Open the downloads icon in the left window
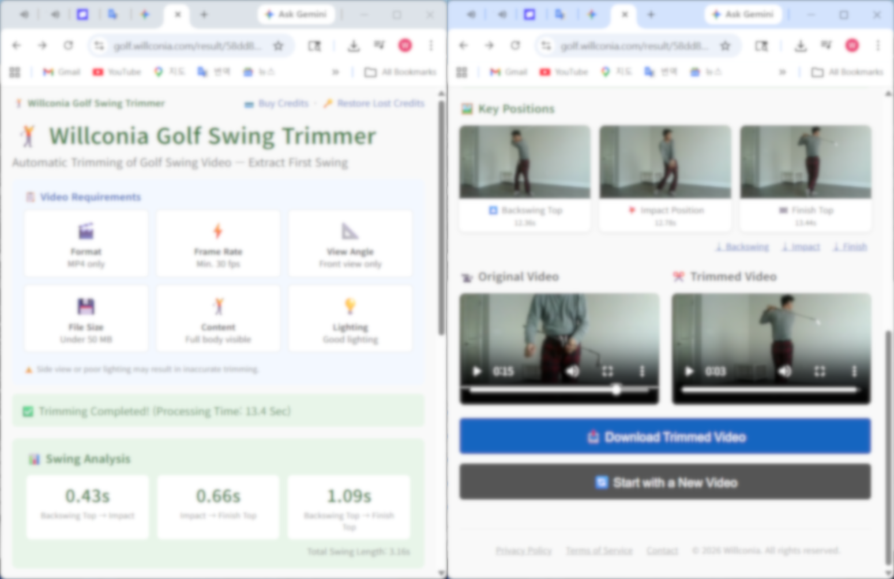 coord(354,46)
